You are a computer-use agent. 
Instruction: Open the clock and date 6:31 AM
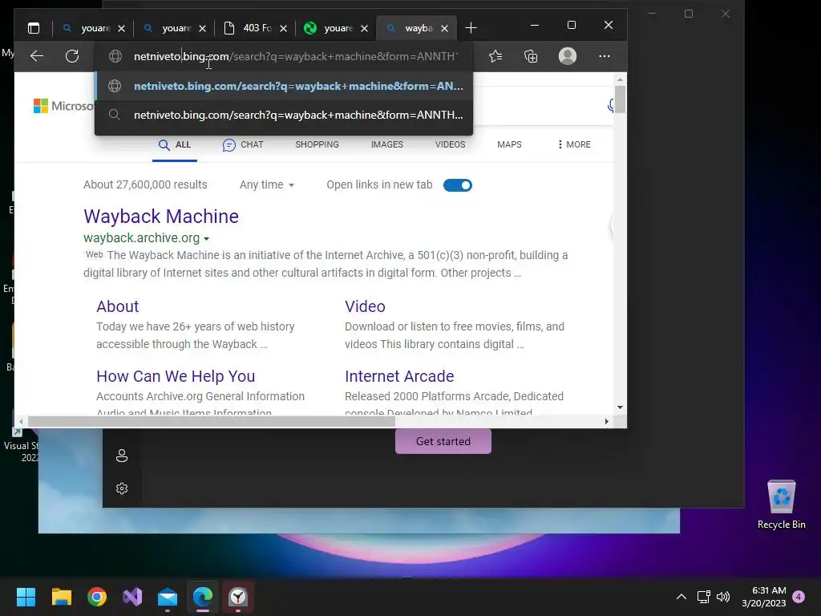point(764,597)
